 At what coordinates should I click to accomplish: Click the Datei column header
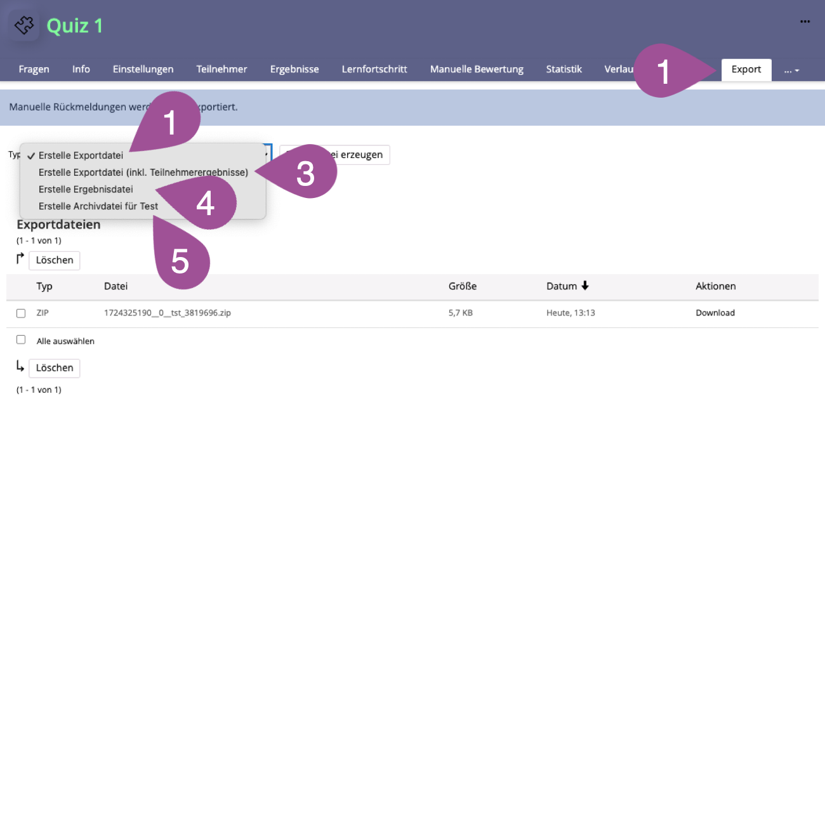[x=115, y=286]
